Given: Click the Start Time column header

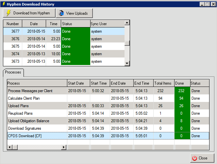Looking at the screenshot, I should pyautogui.click(x=100, y=83).
